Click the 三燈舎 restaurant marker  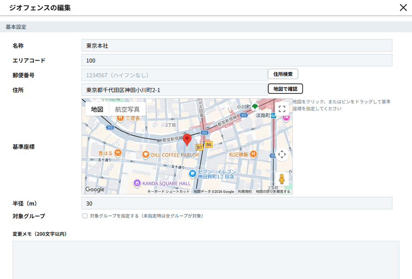[121, 118]
